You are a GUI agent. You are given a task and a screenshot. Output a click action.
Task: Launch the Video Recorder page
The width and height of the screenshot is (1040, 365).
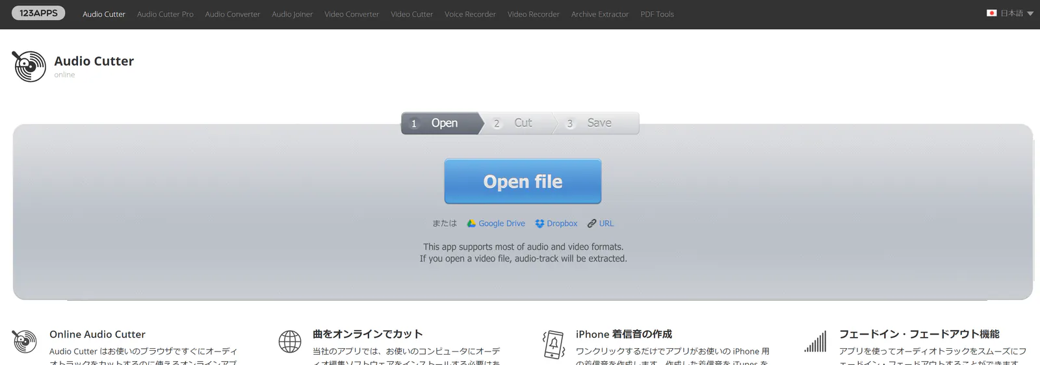534,14
